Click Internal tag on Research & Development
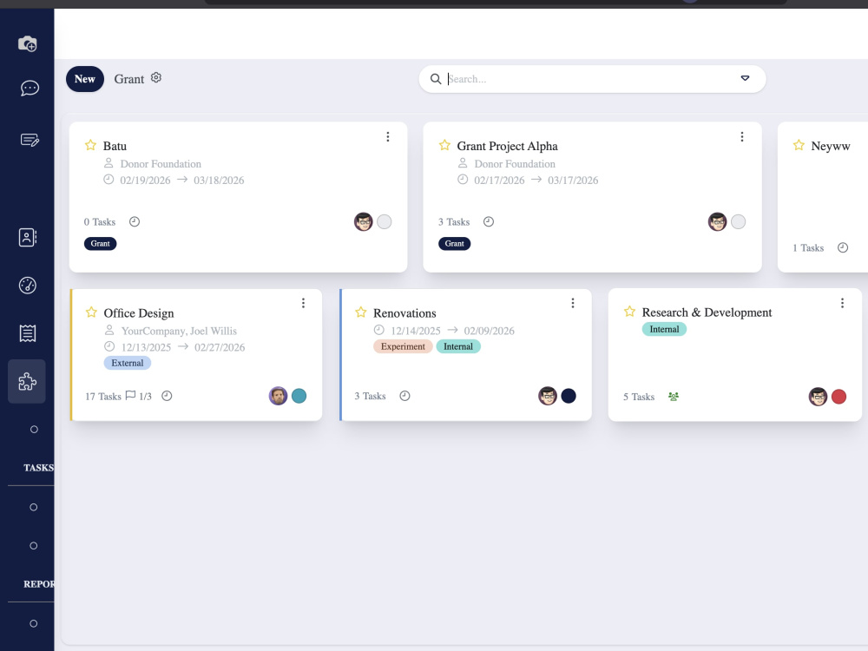 point(664,329)
